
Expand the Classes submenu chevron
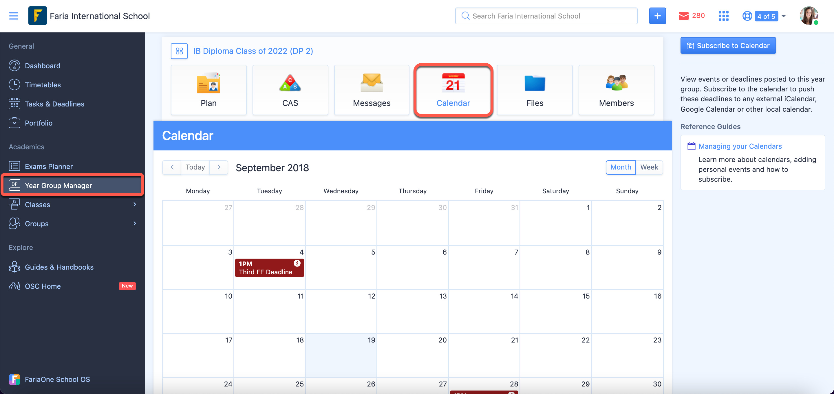pyautogui.click(x=135, y=205)
